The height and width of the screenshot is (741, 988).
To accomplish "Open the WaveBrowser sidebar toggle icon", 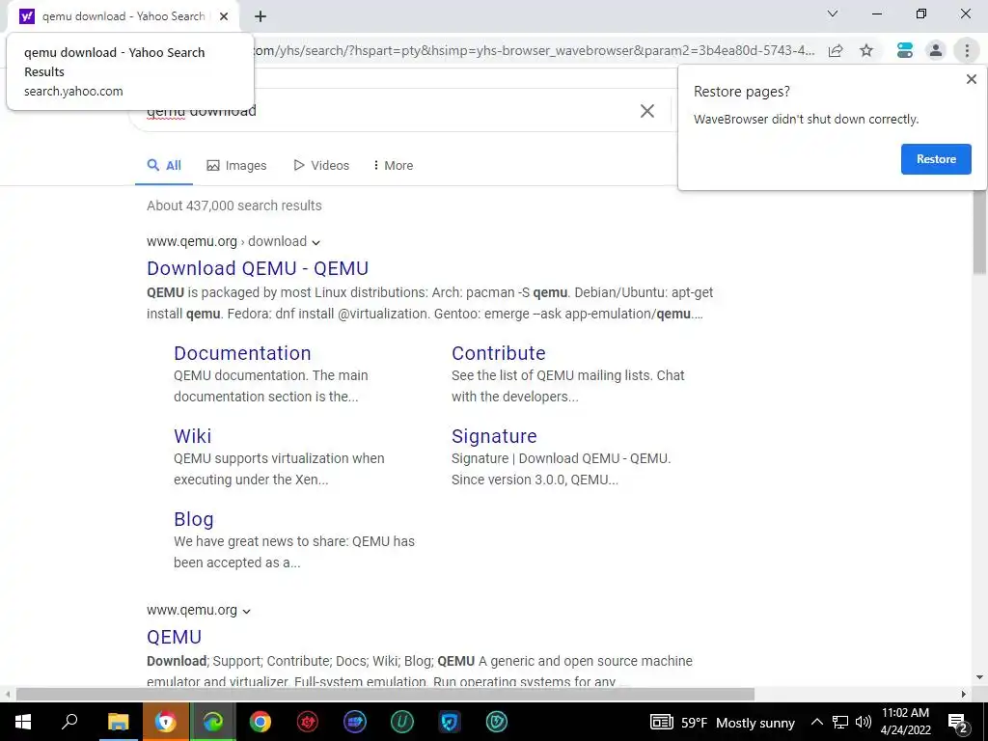I will [905, 50].
